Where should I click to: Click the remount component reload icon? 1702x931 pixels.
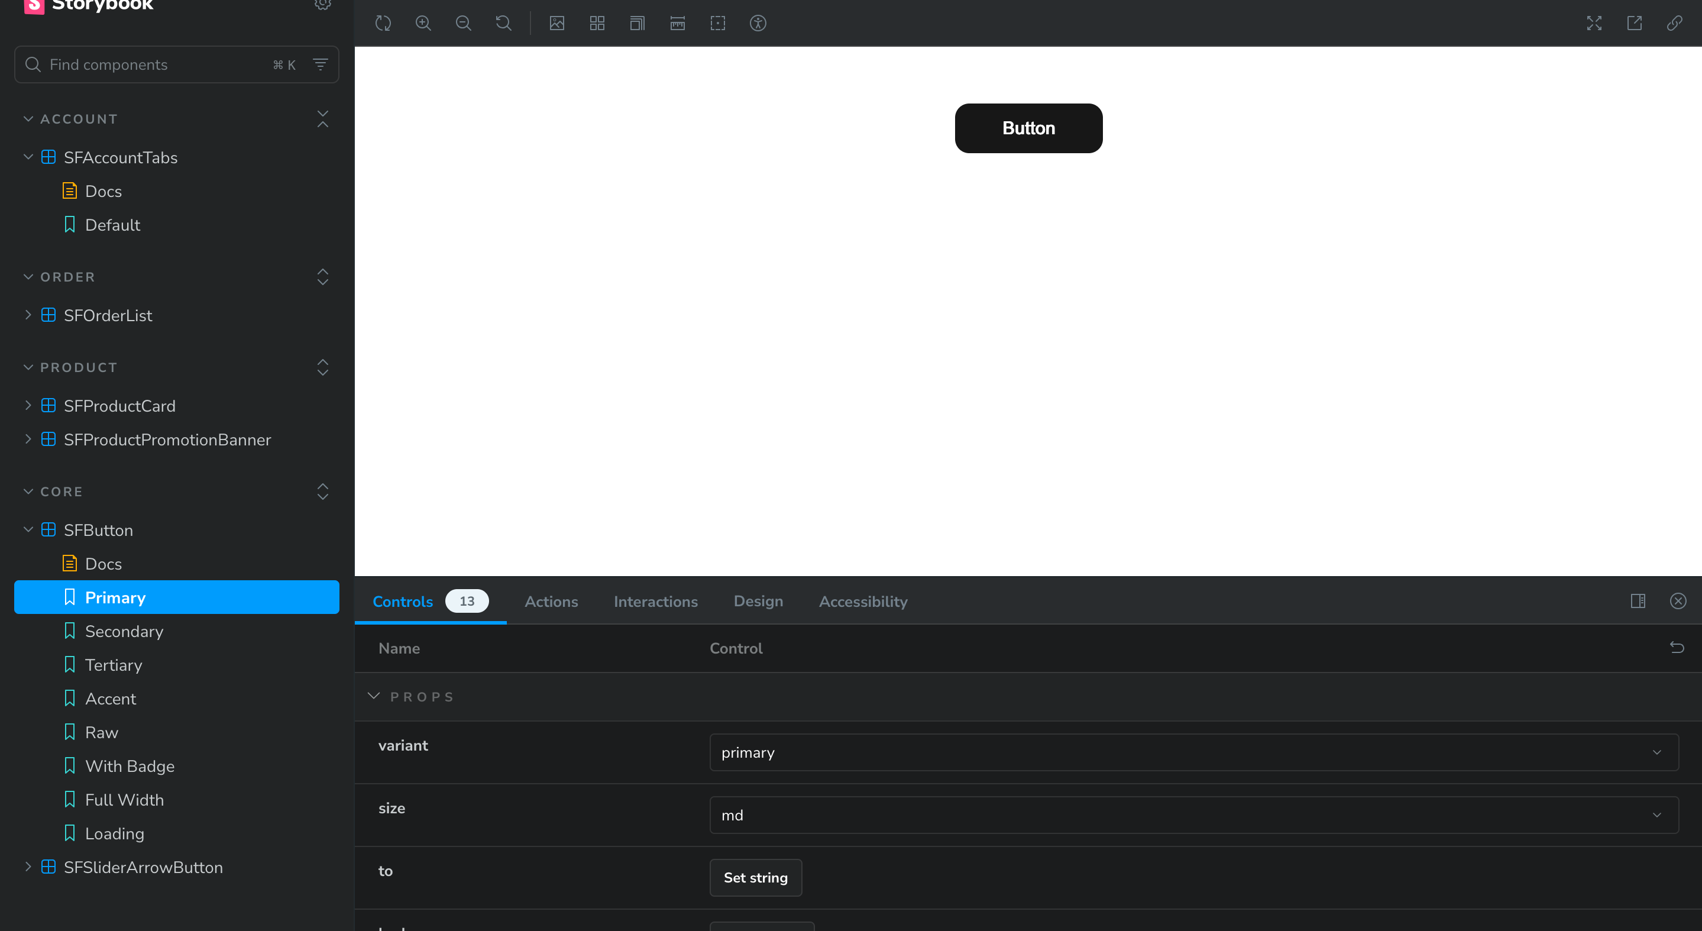click(383, 23)
